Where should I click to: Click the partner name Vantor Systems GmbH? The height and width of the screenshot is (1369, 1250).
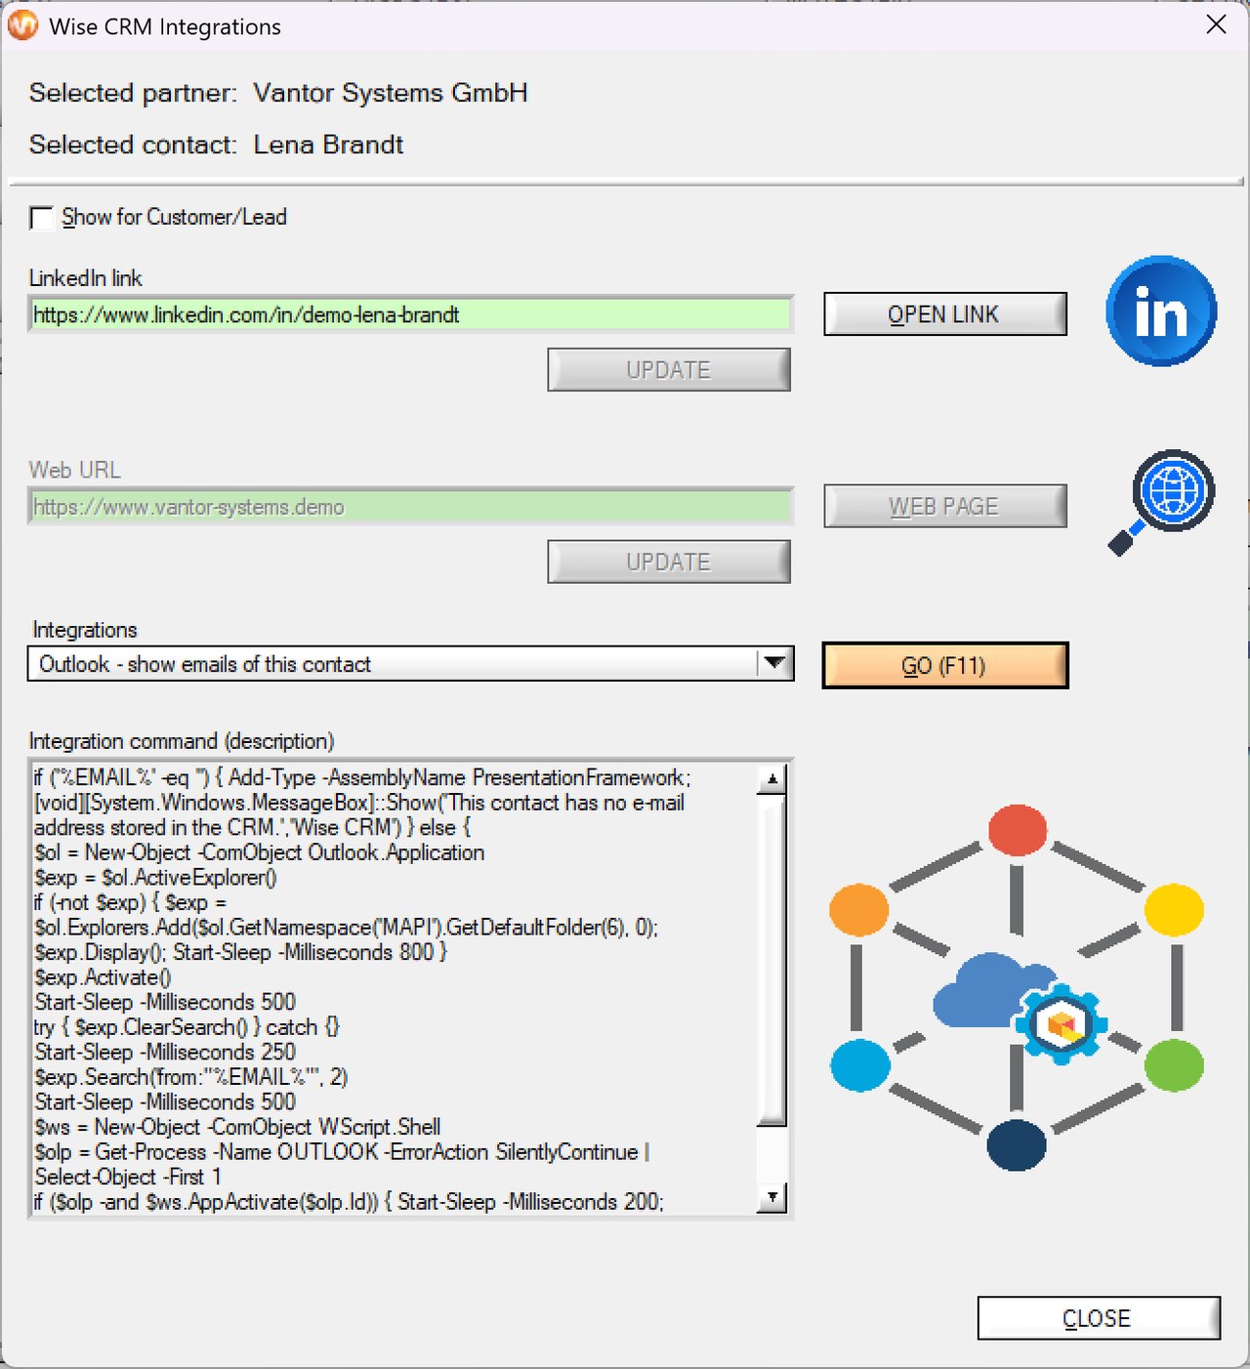tap(391, 93)
